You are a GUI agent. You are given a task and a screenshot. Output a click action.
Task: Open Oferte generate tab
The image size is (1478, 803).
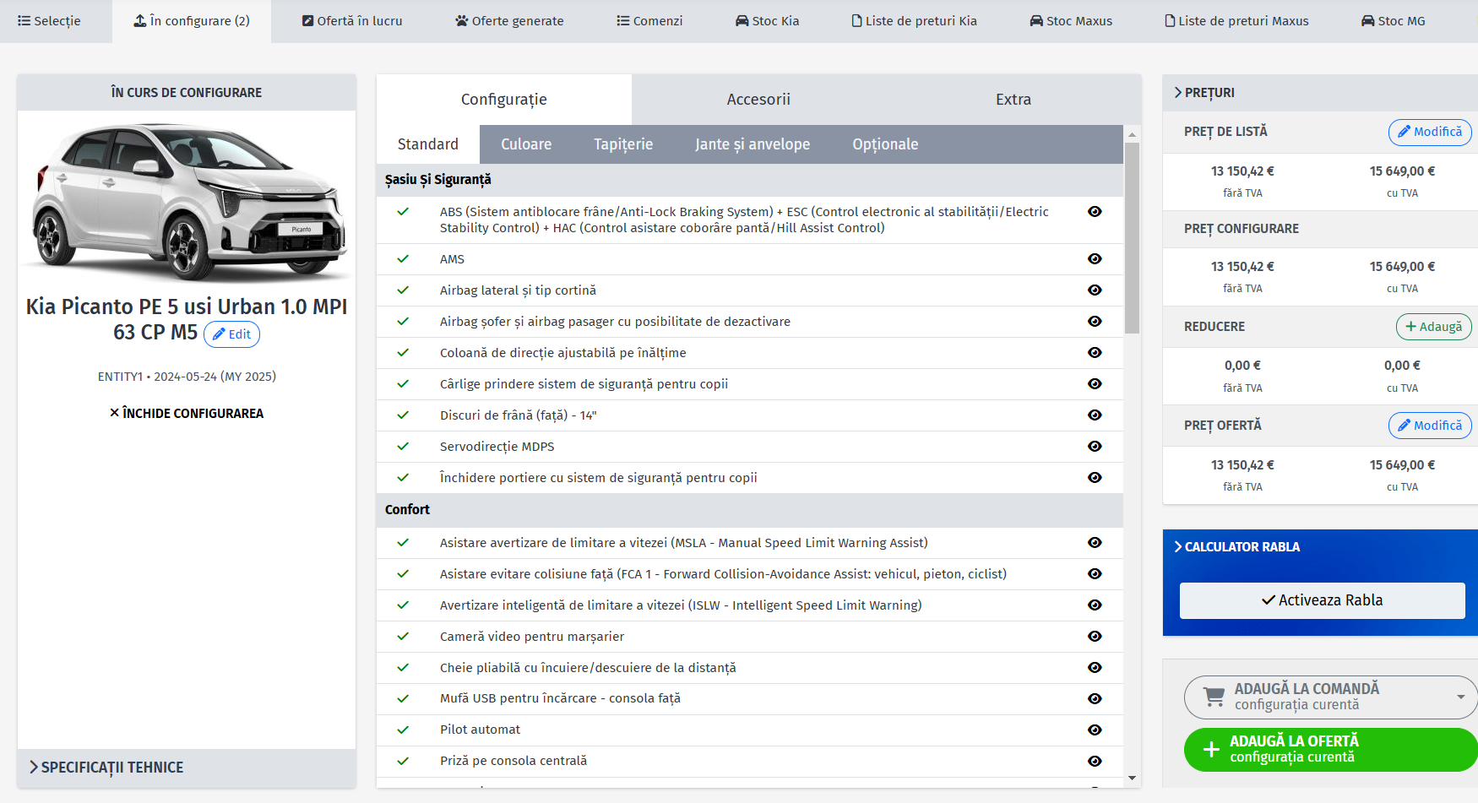509,21
